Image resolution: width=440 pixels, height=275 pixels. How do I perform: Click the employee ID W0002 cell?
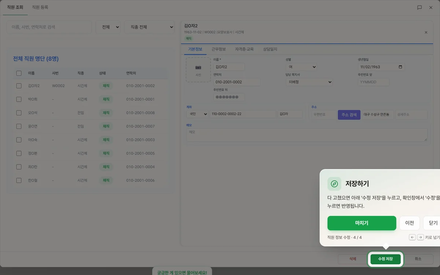click(x=58, y=86)
